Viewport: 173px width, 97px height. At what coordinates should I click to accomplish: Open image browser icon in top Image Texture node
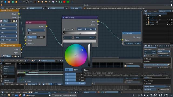[x=1, y=21]
